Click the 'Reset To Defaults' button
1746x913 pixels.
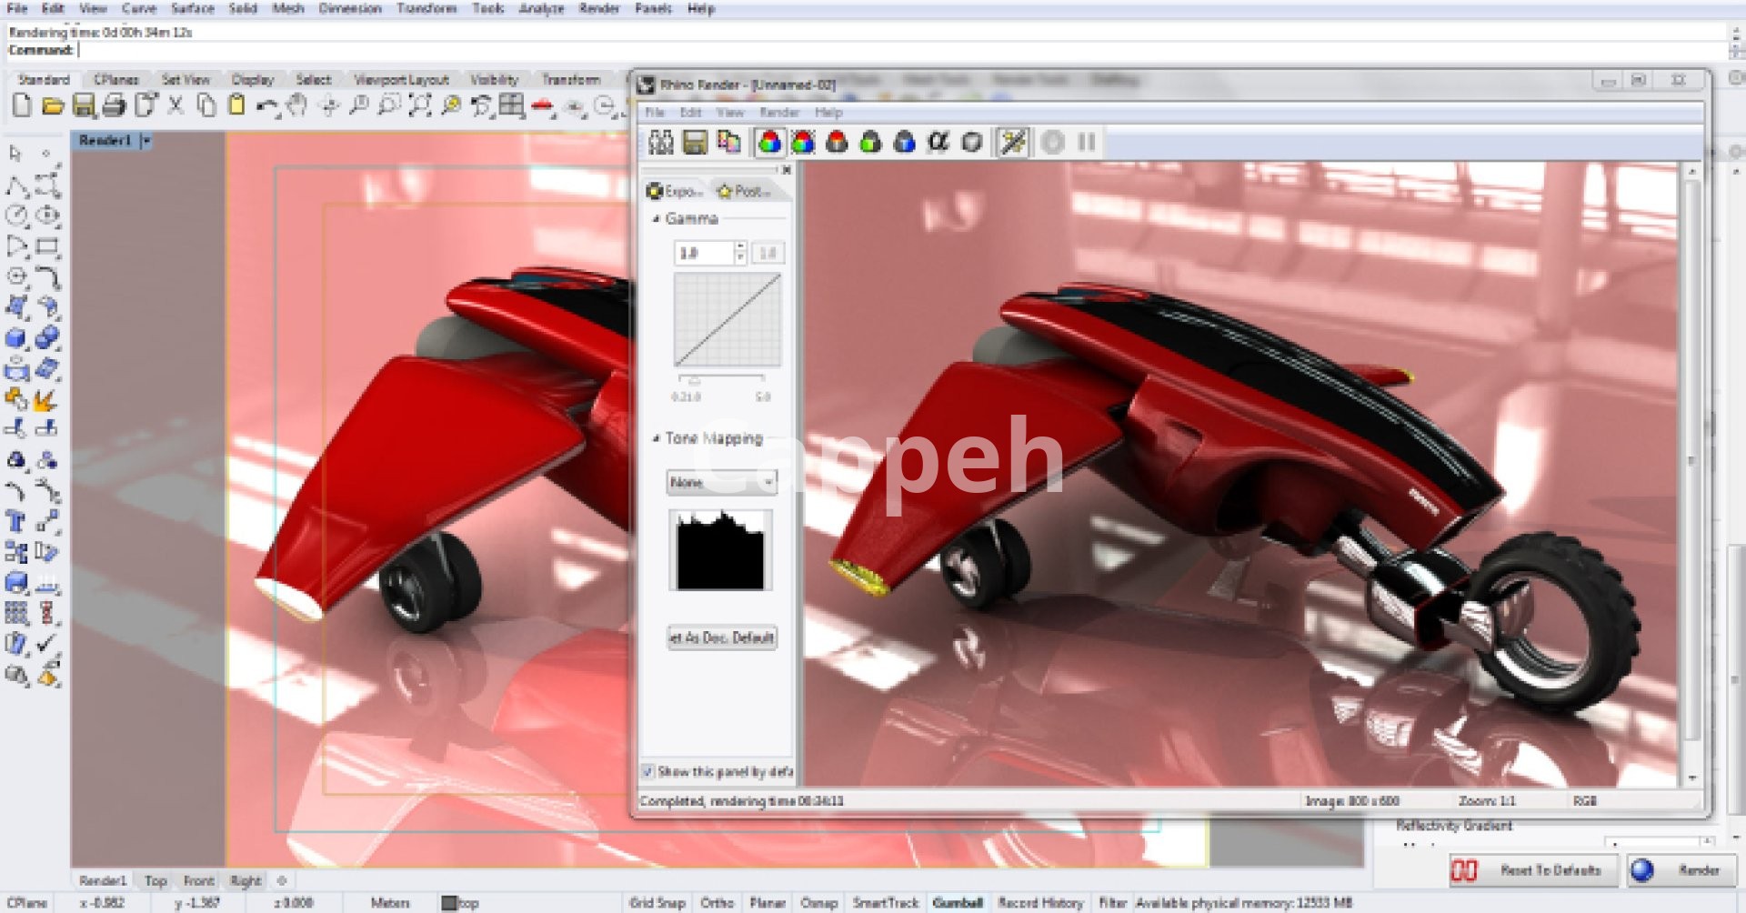1550,870
